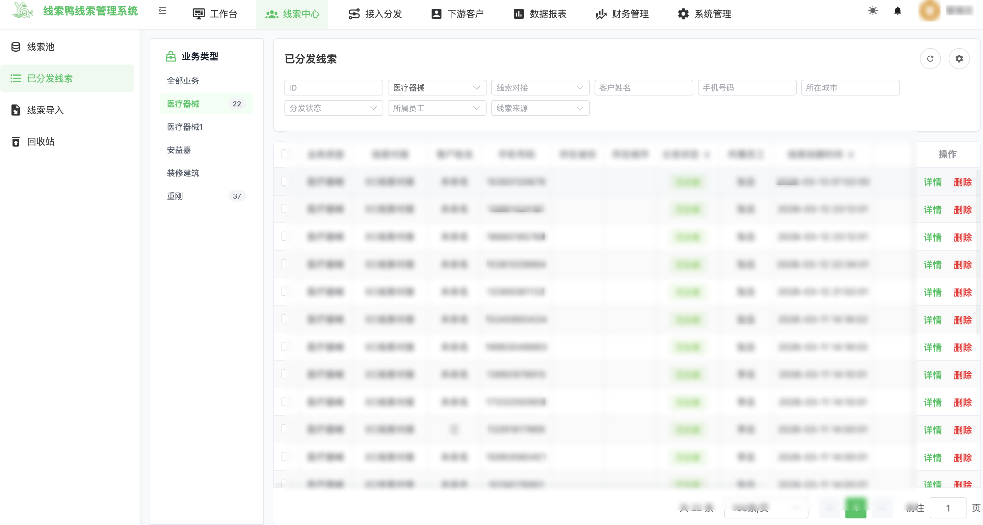The height and width of the screenshot is (525, 983).
Task: Switch to the 数据报表 top menu
Action: 540,14
